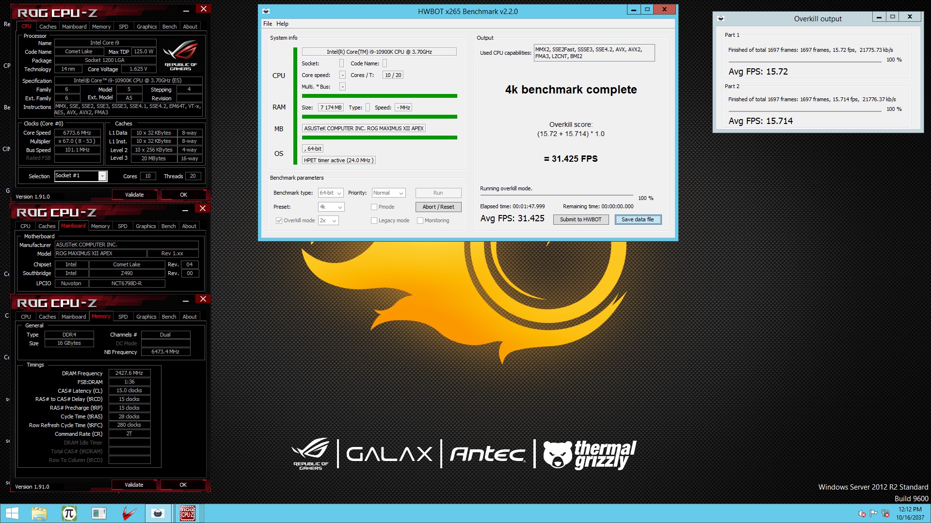Launch File Explorer from the taskbar
Viewport: 931px width, 523px height.
pyautogui.click(x=39, y=513)
